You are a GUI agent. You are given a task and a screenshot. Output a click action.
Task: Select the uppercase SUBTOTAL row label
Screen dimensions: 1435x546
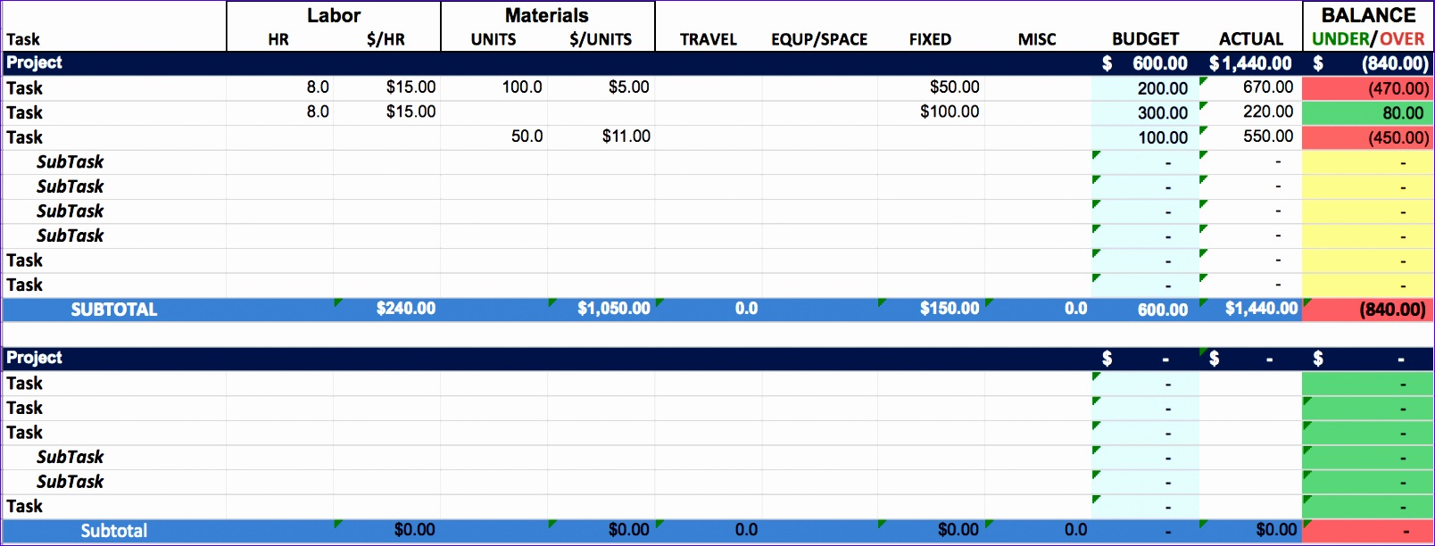point(114,310)
